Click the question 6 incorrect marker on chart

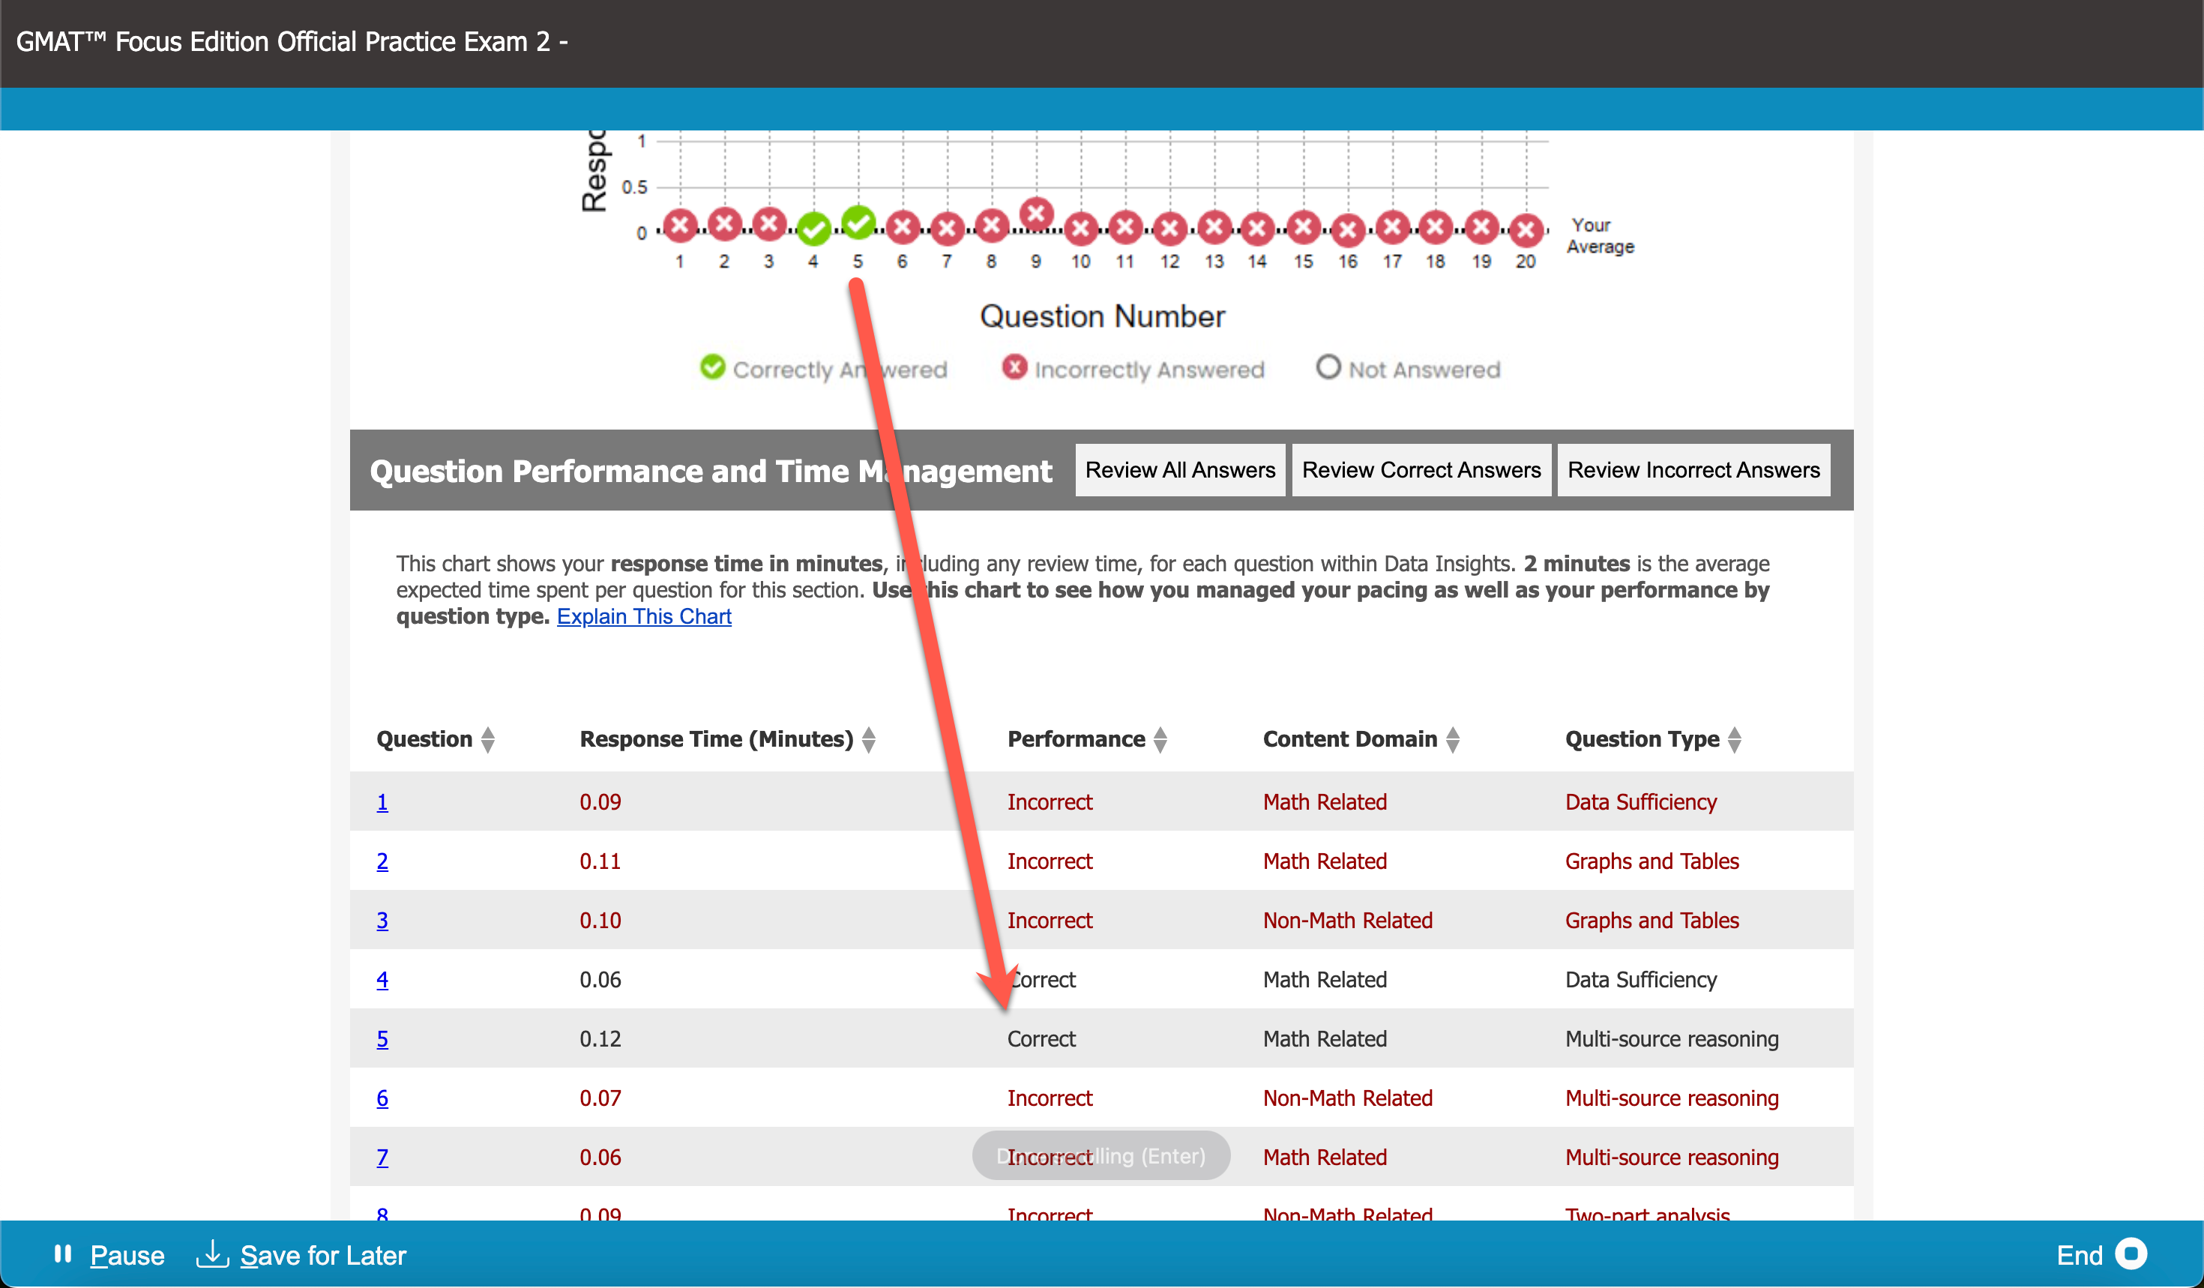[x=903, y=227]
